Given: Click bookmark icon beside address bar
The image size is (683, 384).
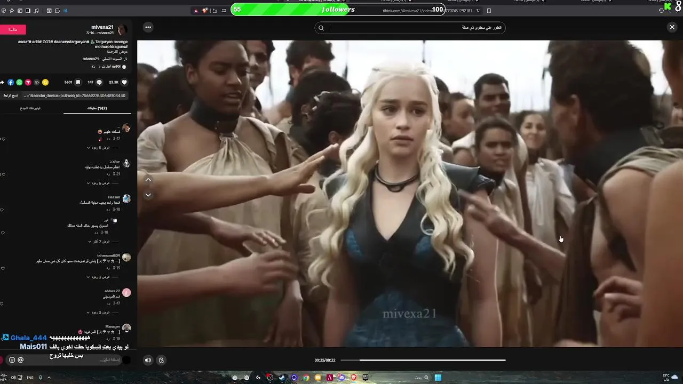Looking at the screenshot, I should click(x=489, y=11).
